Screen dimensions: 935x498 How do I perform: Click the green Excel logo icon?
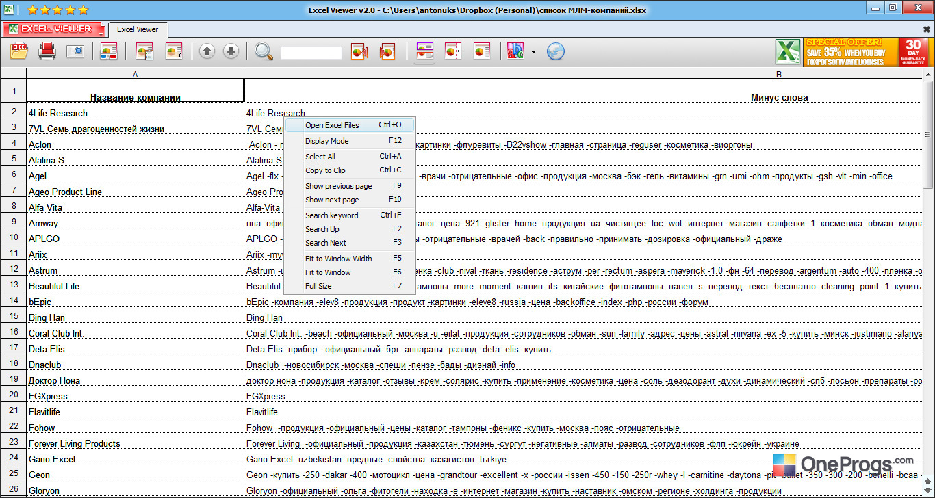pos(788,52)
